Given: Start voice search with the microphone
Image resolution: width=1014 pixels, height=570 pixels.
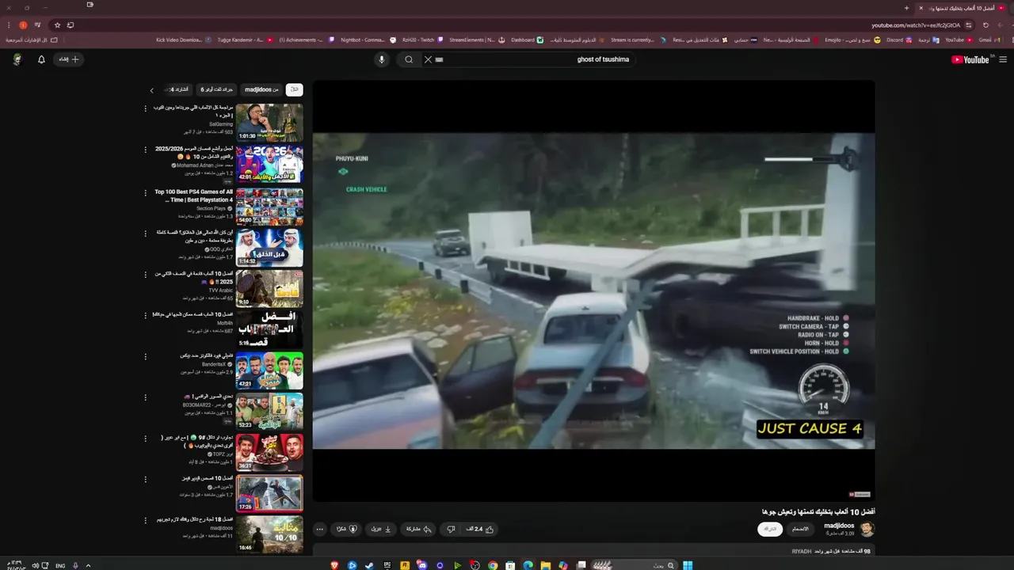Looking at the screenshot, I should pos(381,59).
